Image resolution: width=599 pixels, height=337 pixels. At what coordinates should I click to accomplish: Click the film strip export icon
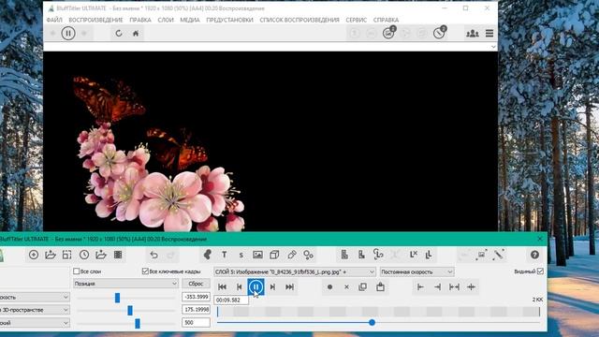coord(118,255)
